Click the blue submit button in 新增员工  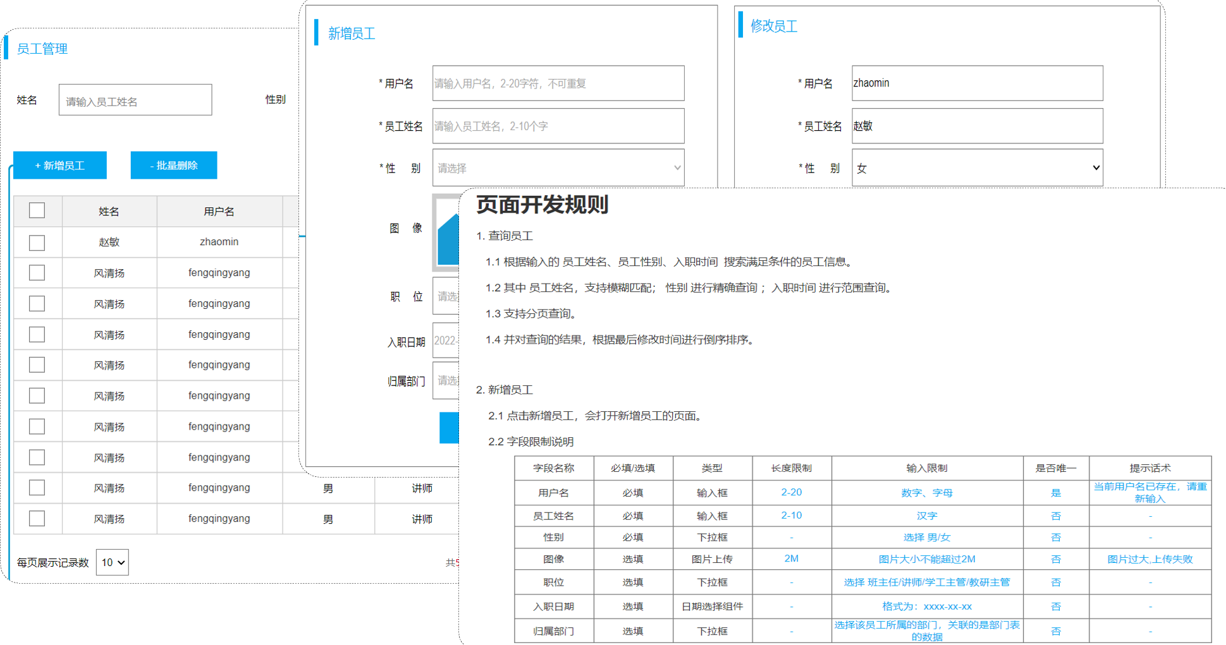[449, 428]
